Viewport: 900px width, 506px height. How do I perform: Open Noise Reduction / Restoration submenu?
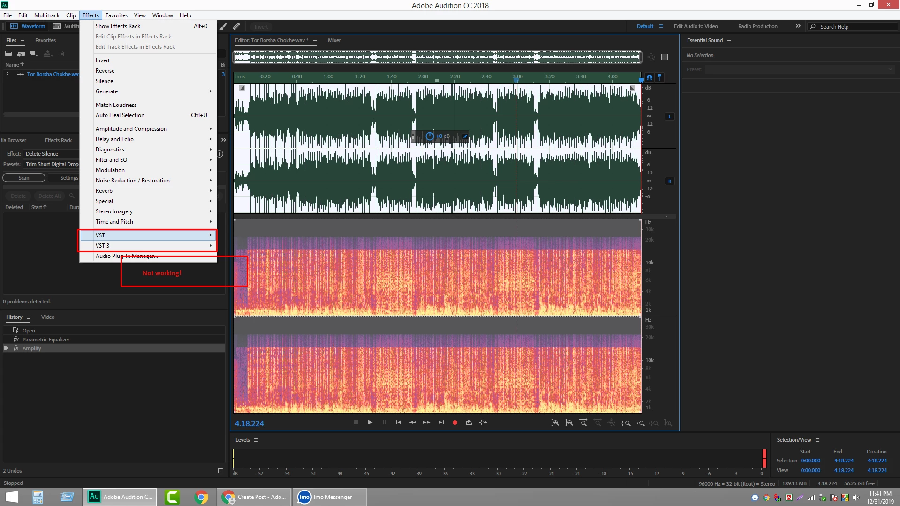[x=148, y=181]
